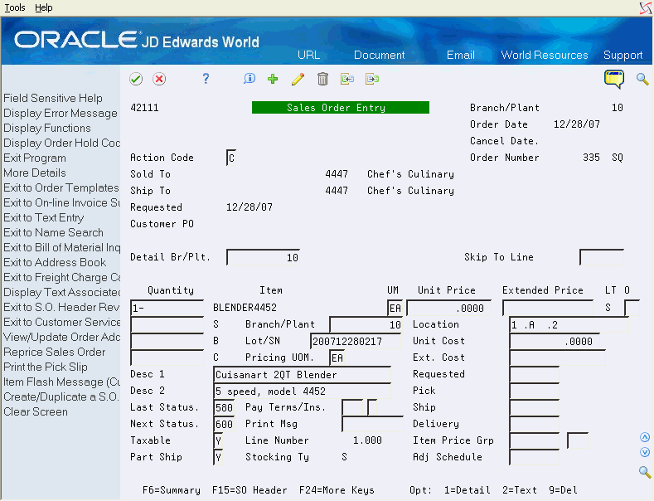Click the Unit Cost field
Viewport: 654px width, 501px height.
(x=555, y=341)
